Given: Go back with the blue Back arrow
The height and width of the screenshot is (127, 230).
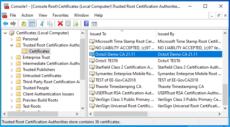Looking at the screenshot, I should point(5,24).
